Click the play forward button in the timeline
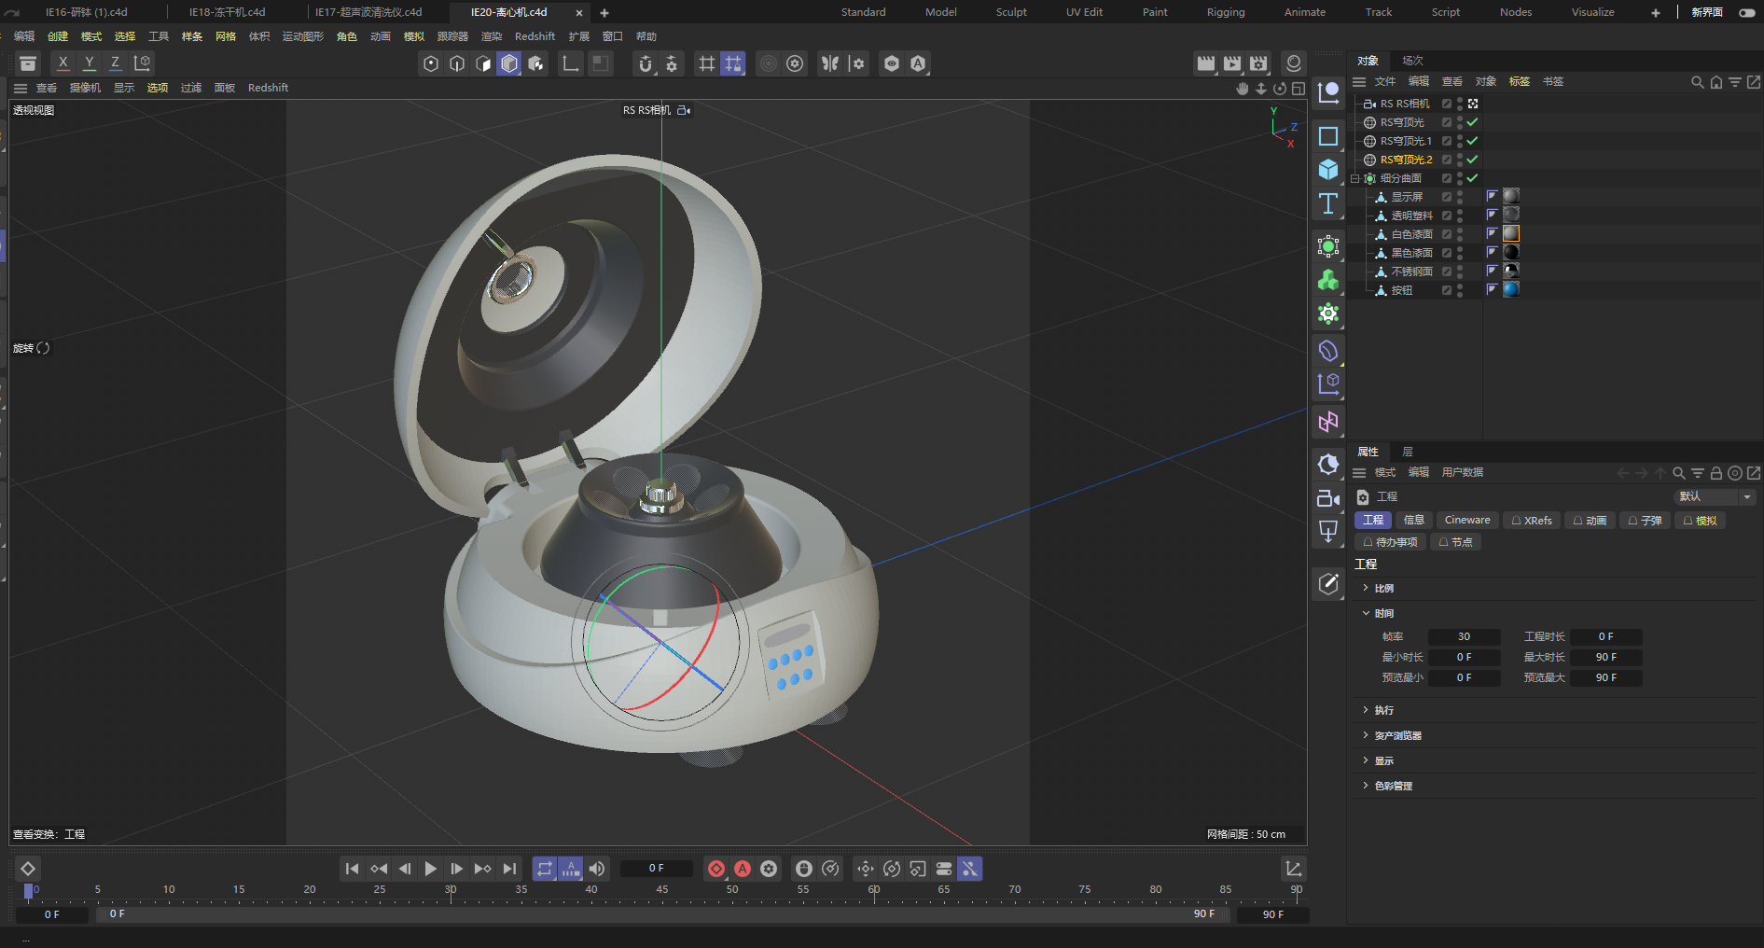The width and height of the screenshot is (1764, 948). click(x=430, y=869)
